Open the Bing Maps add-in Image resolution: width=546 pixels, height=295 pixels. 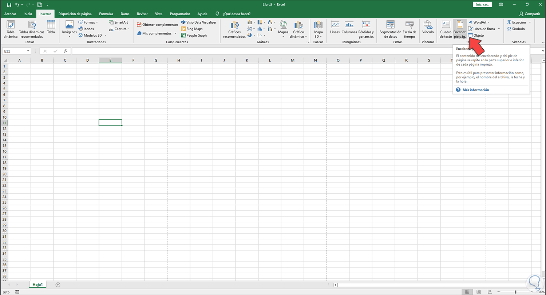192,29
